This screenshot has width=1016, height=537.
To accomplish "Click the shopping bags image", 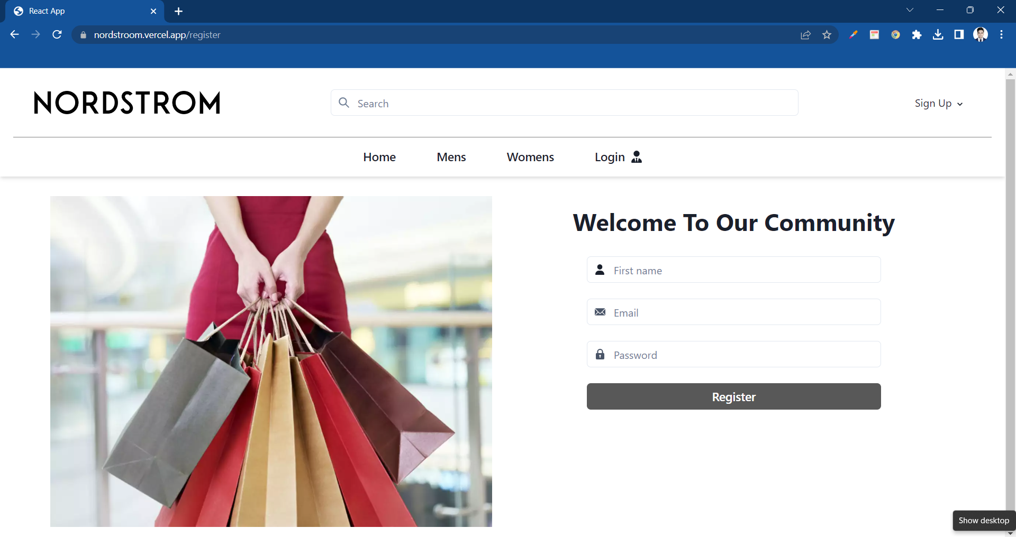I will coord(271,362).
